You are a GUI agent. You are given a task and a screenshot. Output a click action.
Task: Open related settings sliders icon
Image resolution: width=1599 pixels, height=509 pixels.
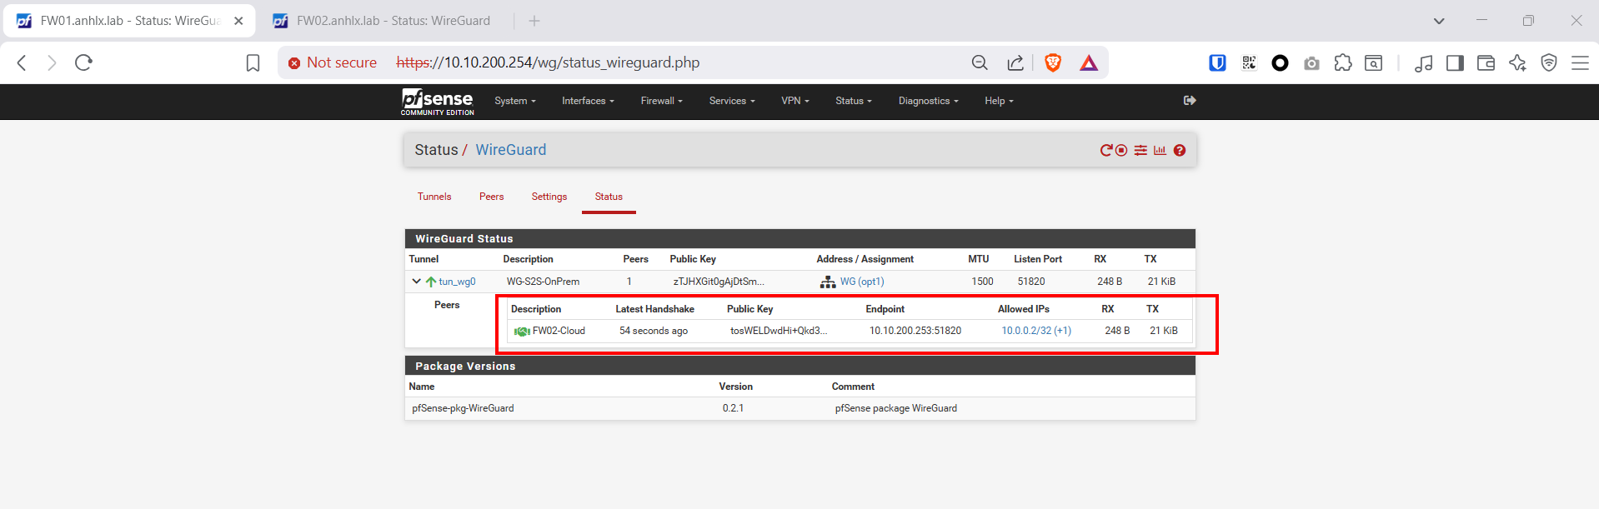point(1140,151)
